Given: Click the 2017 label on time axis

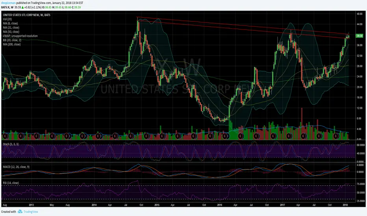Looking at the screenshot, I should coord(282,205).
